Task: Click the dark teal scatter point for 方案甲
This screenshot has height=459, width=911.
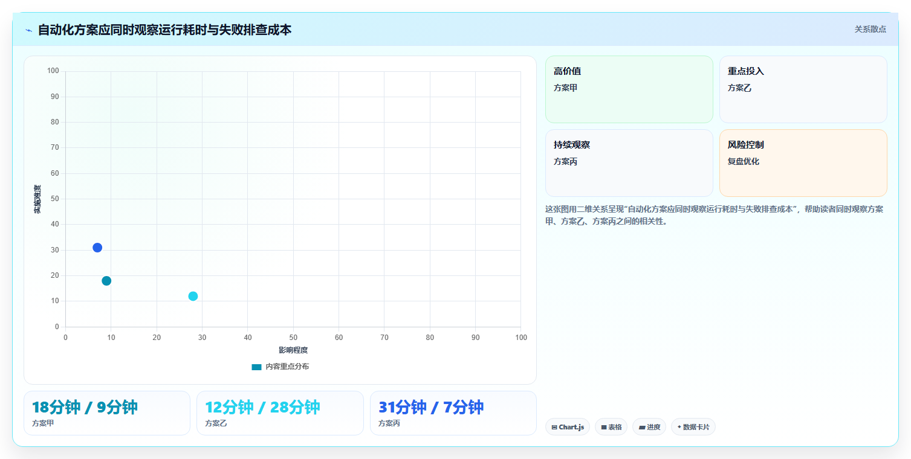Action: tap(106, 281)
